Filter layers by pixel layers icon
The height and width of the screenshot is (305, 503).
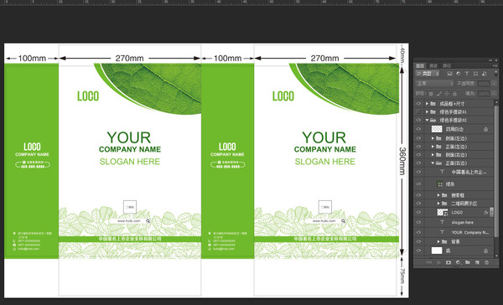pos(449,74)
